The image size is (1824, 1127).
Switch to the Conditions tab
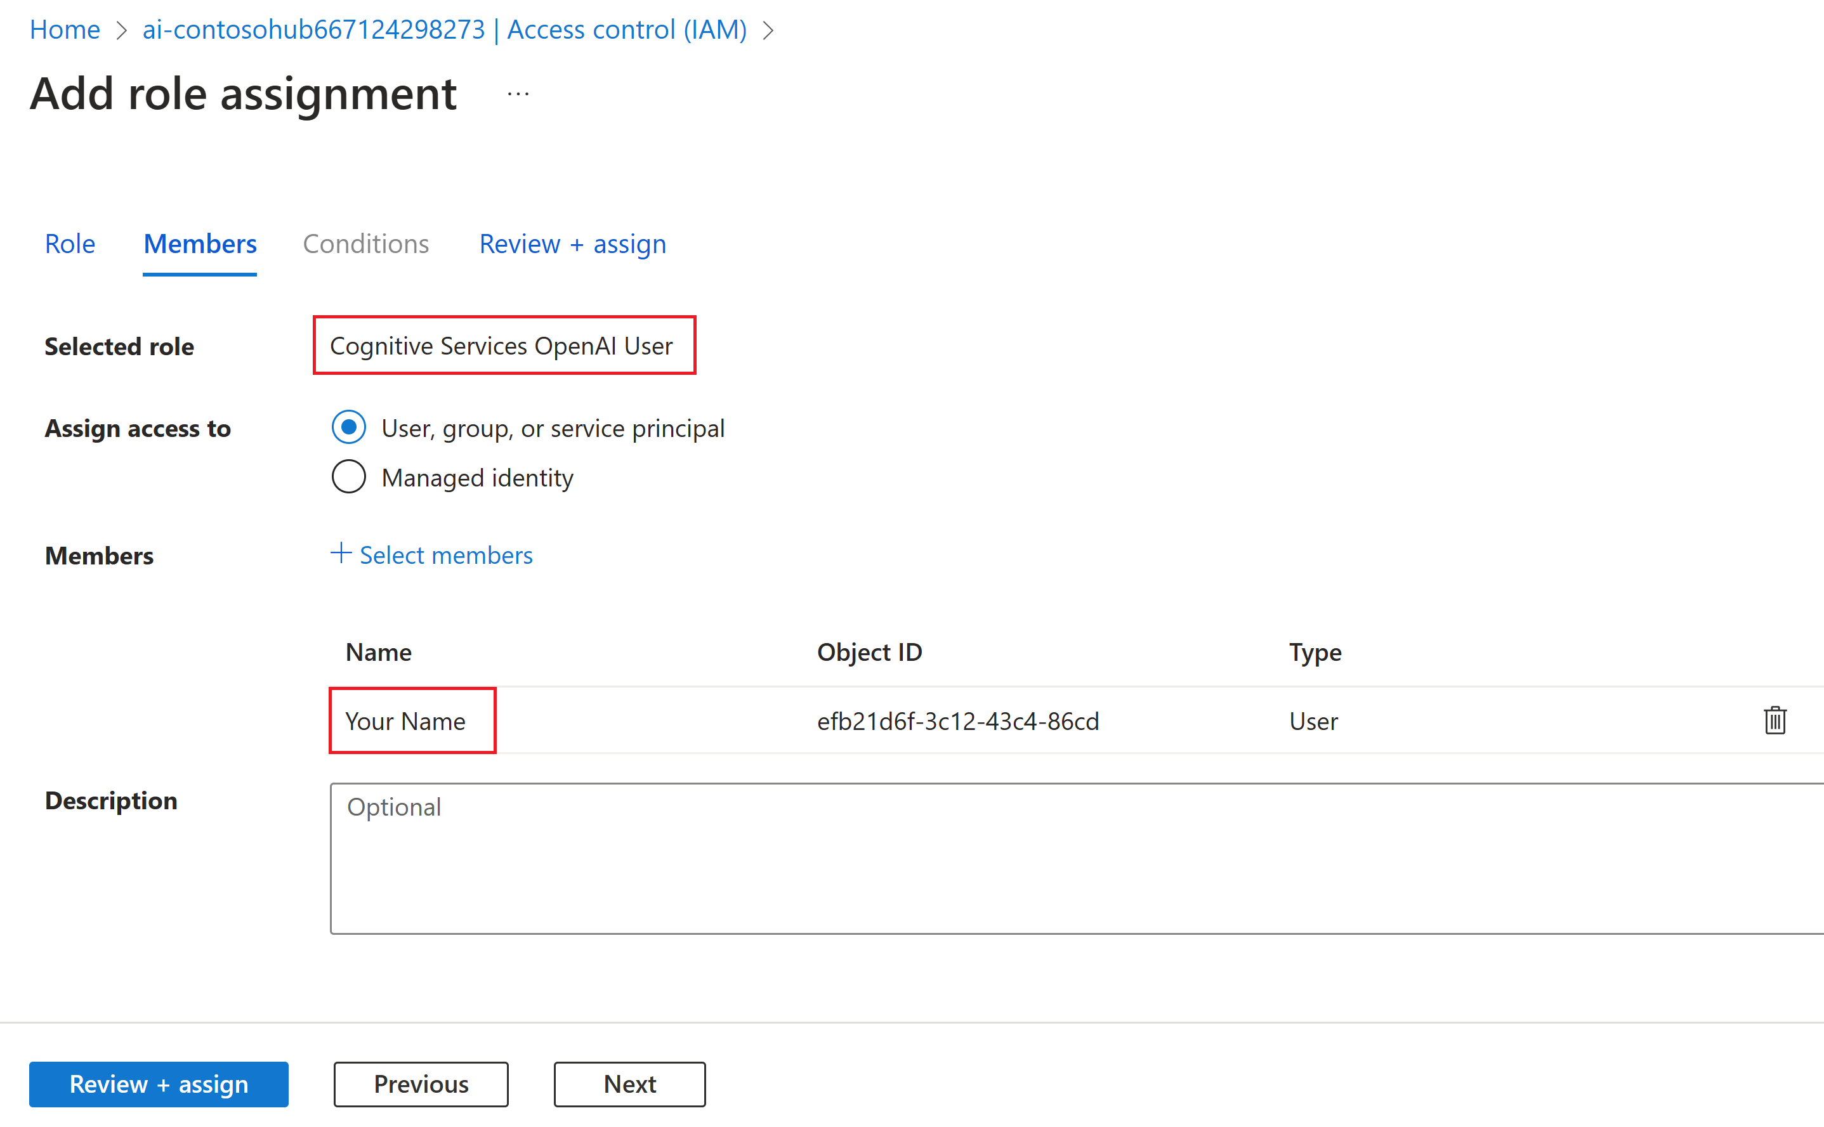coord(364,244)
